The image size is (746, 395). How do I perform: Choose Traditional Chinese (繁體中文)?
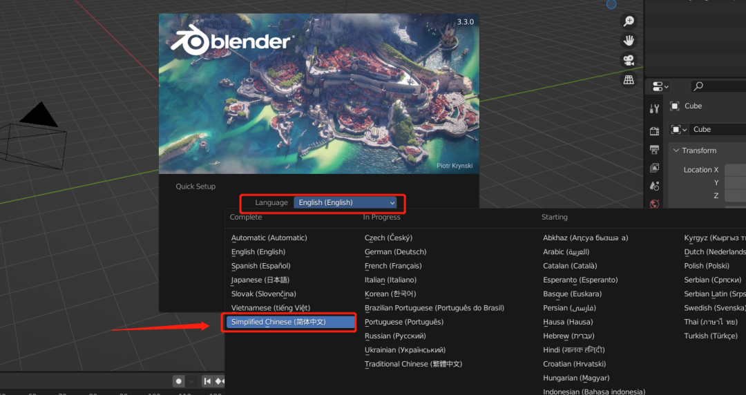[x=414, y=364]
